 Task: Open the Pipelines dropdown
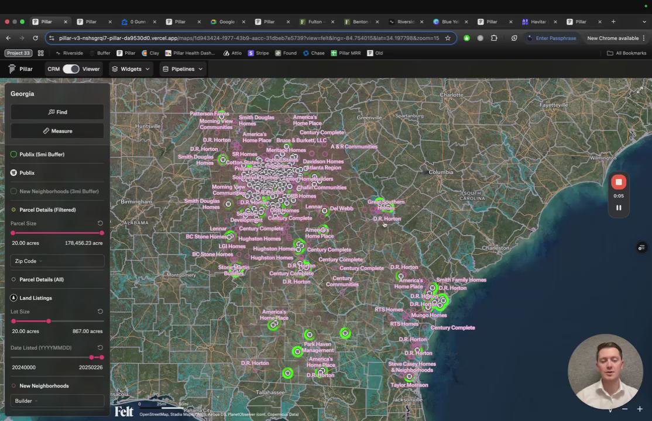tap(183, 69)
